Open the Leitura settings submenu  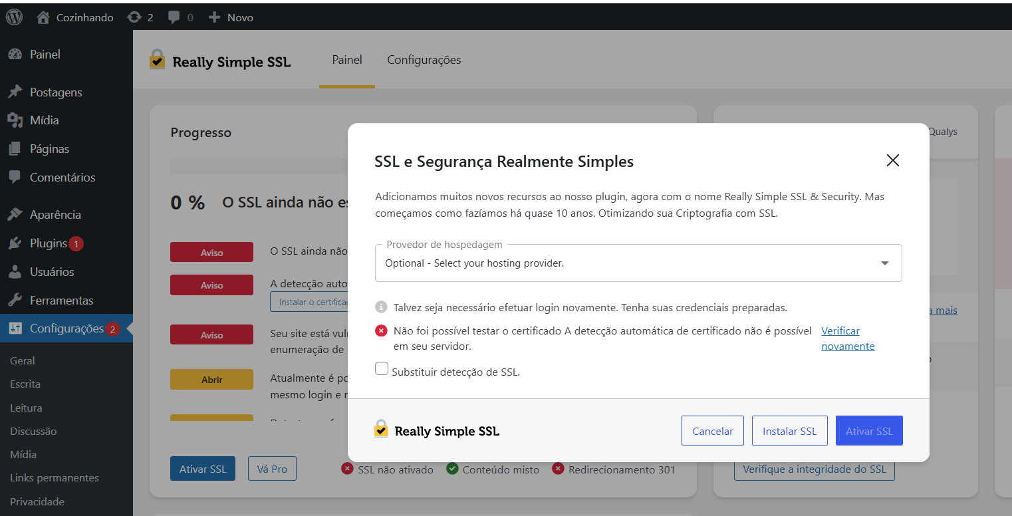point(26,408)
